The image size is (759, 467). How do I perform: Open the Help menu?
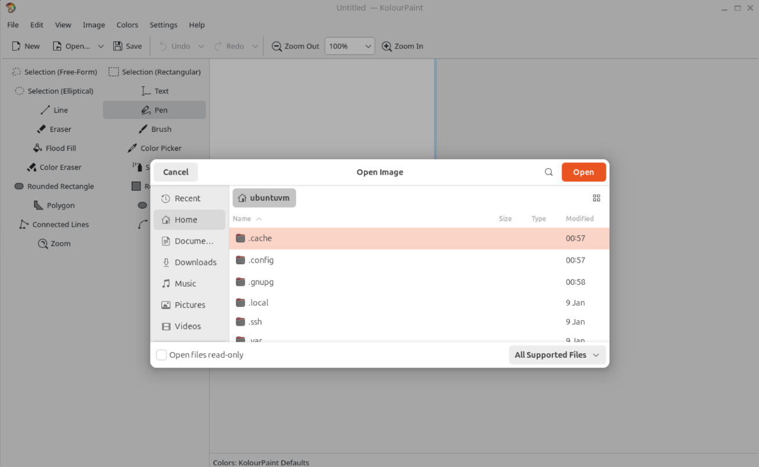(x=197, y=25)
